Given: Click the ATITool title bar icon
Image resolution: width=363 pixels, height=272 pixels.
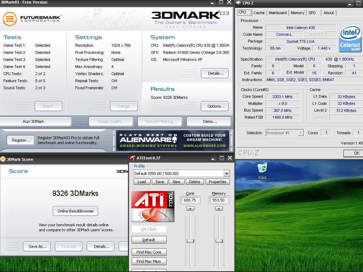Looking at the screenshot, I should tap(133, 158).
